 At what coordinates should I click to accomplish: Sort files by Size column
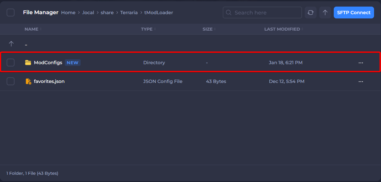(208, 29)
